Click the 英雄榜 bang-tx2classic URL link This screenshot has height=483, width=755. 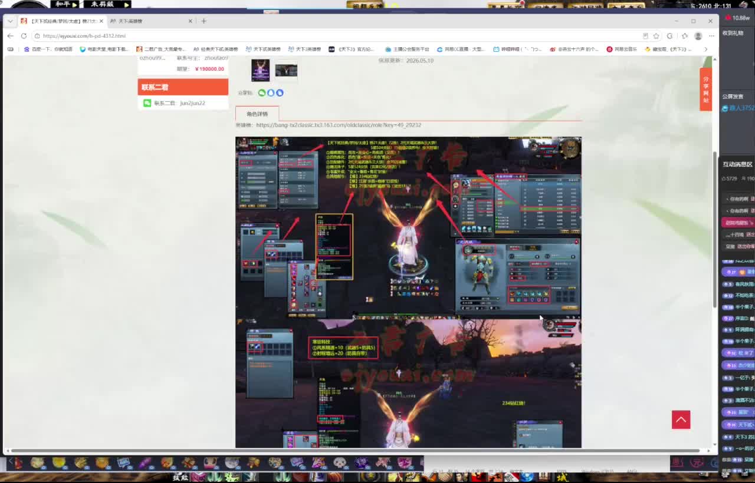[339, 125]
